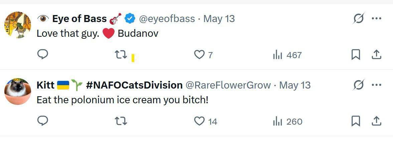Open Grok icon on Kitt's tweet
The height and width of the screenshot is (141, 393).
[x=358, y=86]
